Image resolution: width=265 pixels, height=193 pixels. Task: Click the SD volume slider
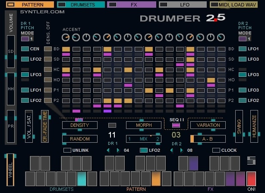[11, 52]
